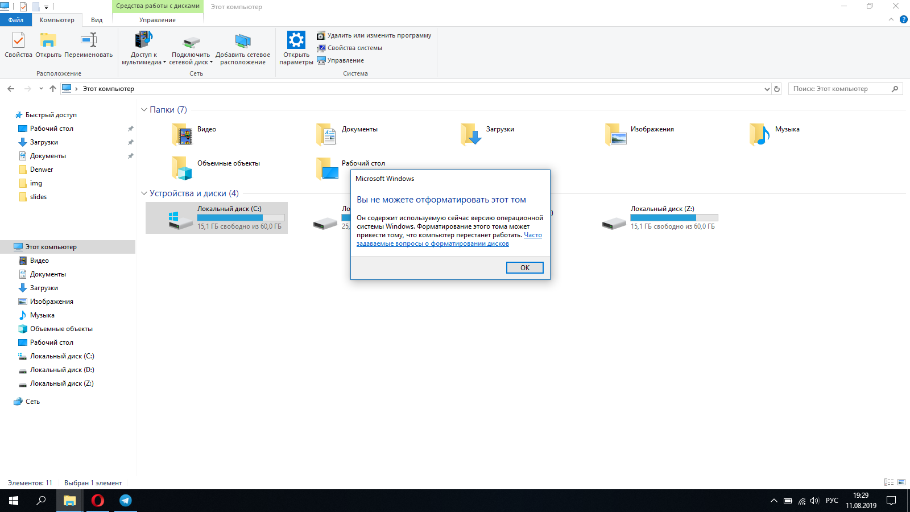Select Локальный диск (Z:) drive icon
This screenshot has width=910, height=512.
coord(614,222)
